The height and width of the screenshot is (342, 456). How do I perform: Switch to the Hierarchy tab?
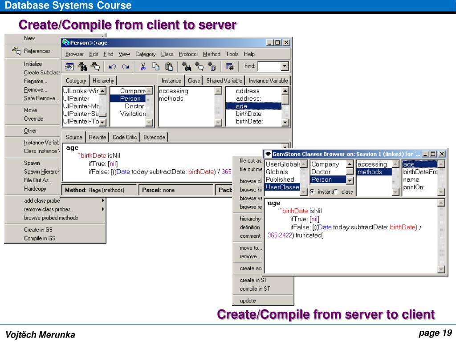103,81
